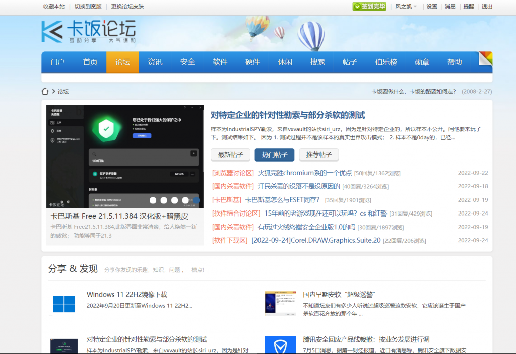Select the highlighted 论坛 navigation item
516x354 pixels.
[123, 62]
